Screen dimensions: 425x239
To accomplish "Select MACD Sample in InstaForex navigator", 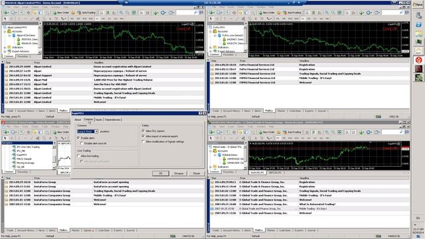I will click(24, 159).
